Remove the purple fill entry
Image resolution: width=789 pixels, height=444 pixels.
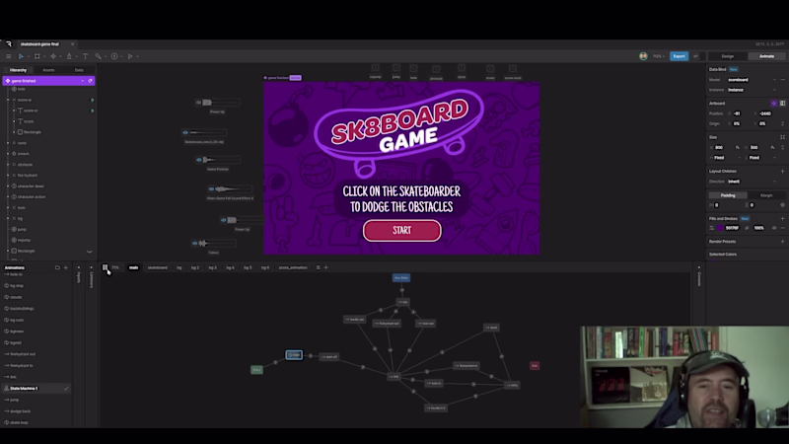tap(782, 228)
